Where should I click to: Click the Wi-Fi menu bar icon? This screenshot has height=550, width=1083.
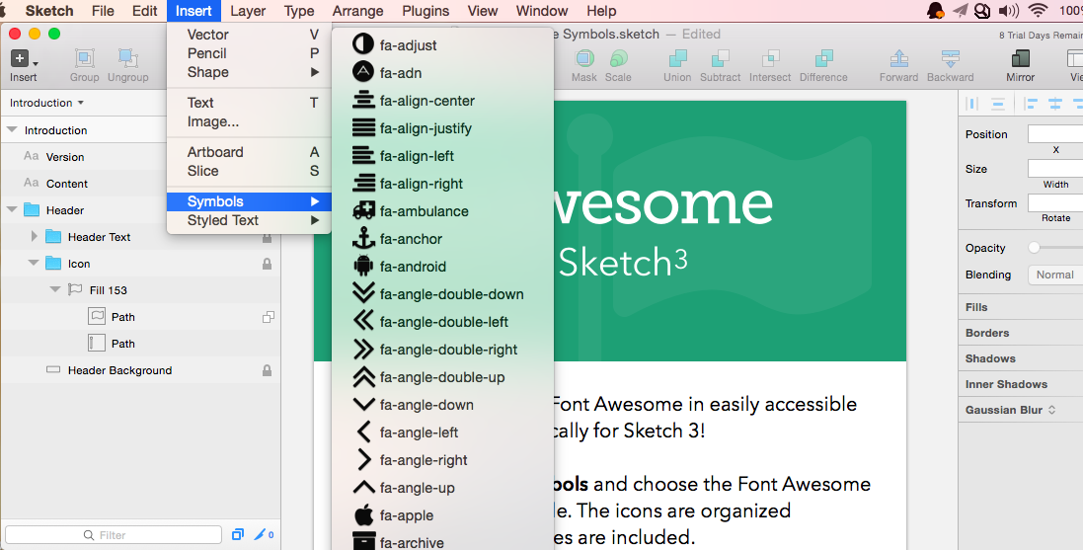1038,10
